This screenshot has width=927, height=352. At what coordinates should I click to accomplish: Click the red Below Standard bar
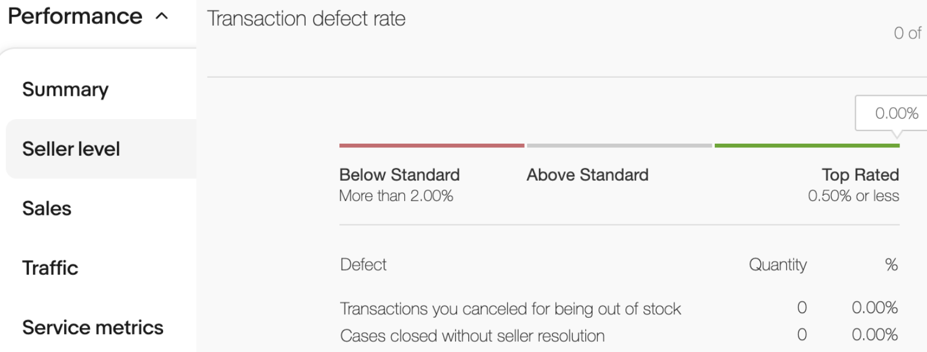click(x=431, y=145)
